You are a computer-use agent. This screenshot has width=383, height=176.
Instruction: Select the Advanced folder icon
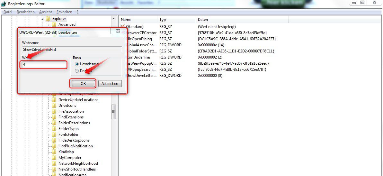pos(54,24)
